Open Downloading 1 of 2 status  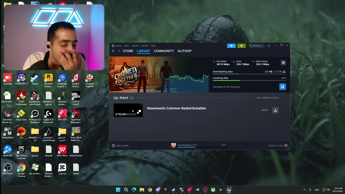(187, 145)
